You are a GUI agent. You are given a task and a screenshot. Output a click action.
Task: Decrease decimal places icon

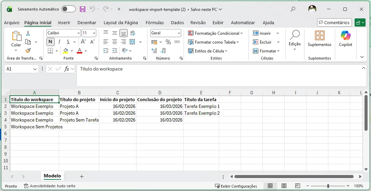pos(163,51)
